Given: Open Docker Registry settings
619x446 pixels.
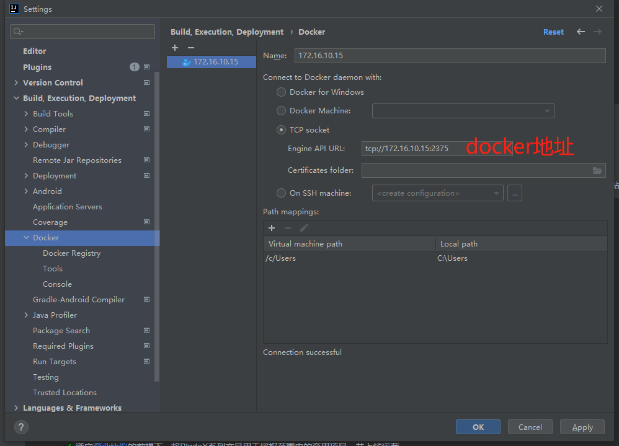Looking at the screenshot, I should click(71, 253).
